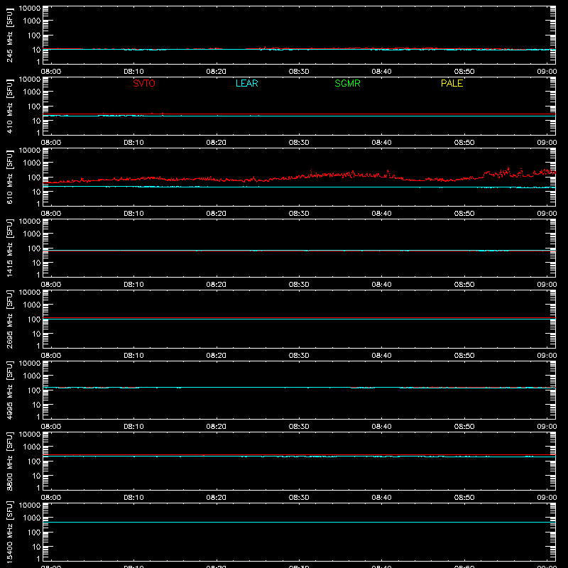
Task: Click the 08:30 label under the 8800 MHz panel
Action: [x=299, y=498]
